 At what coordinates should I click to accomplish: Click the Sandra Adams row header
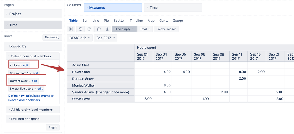point(101,92)
